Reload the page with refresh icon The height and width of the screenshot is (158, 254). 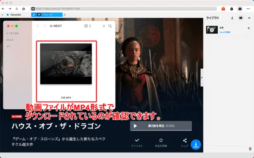[17, 9]
